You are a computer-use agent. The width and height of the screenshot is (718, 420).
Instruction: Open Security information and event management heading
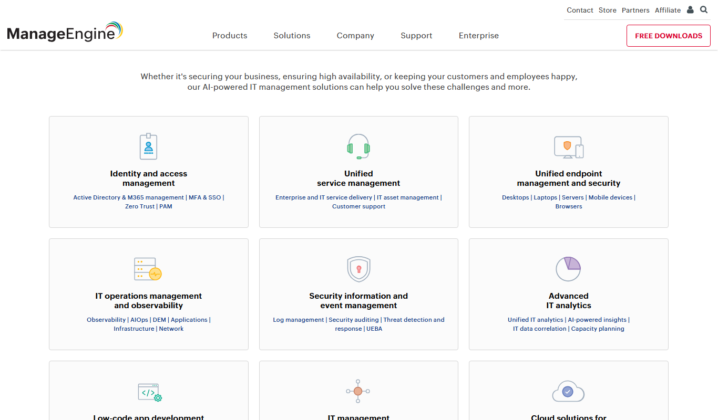(x=358, y=301)
